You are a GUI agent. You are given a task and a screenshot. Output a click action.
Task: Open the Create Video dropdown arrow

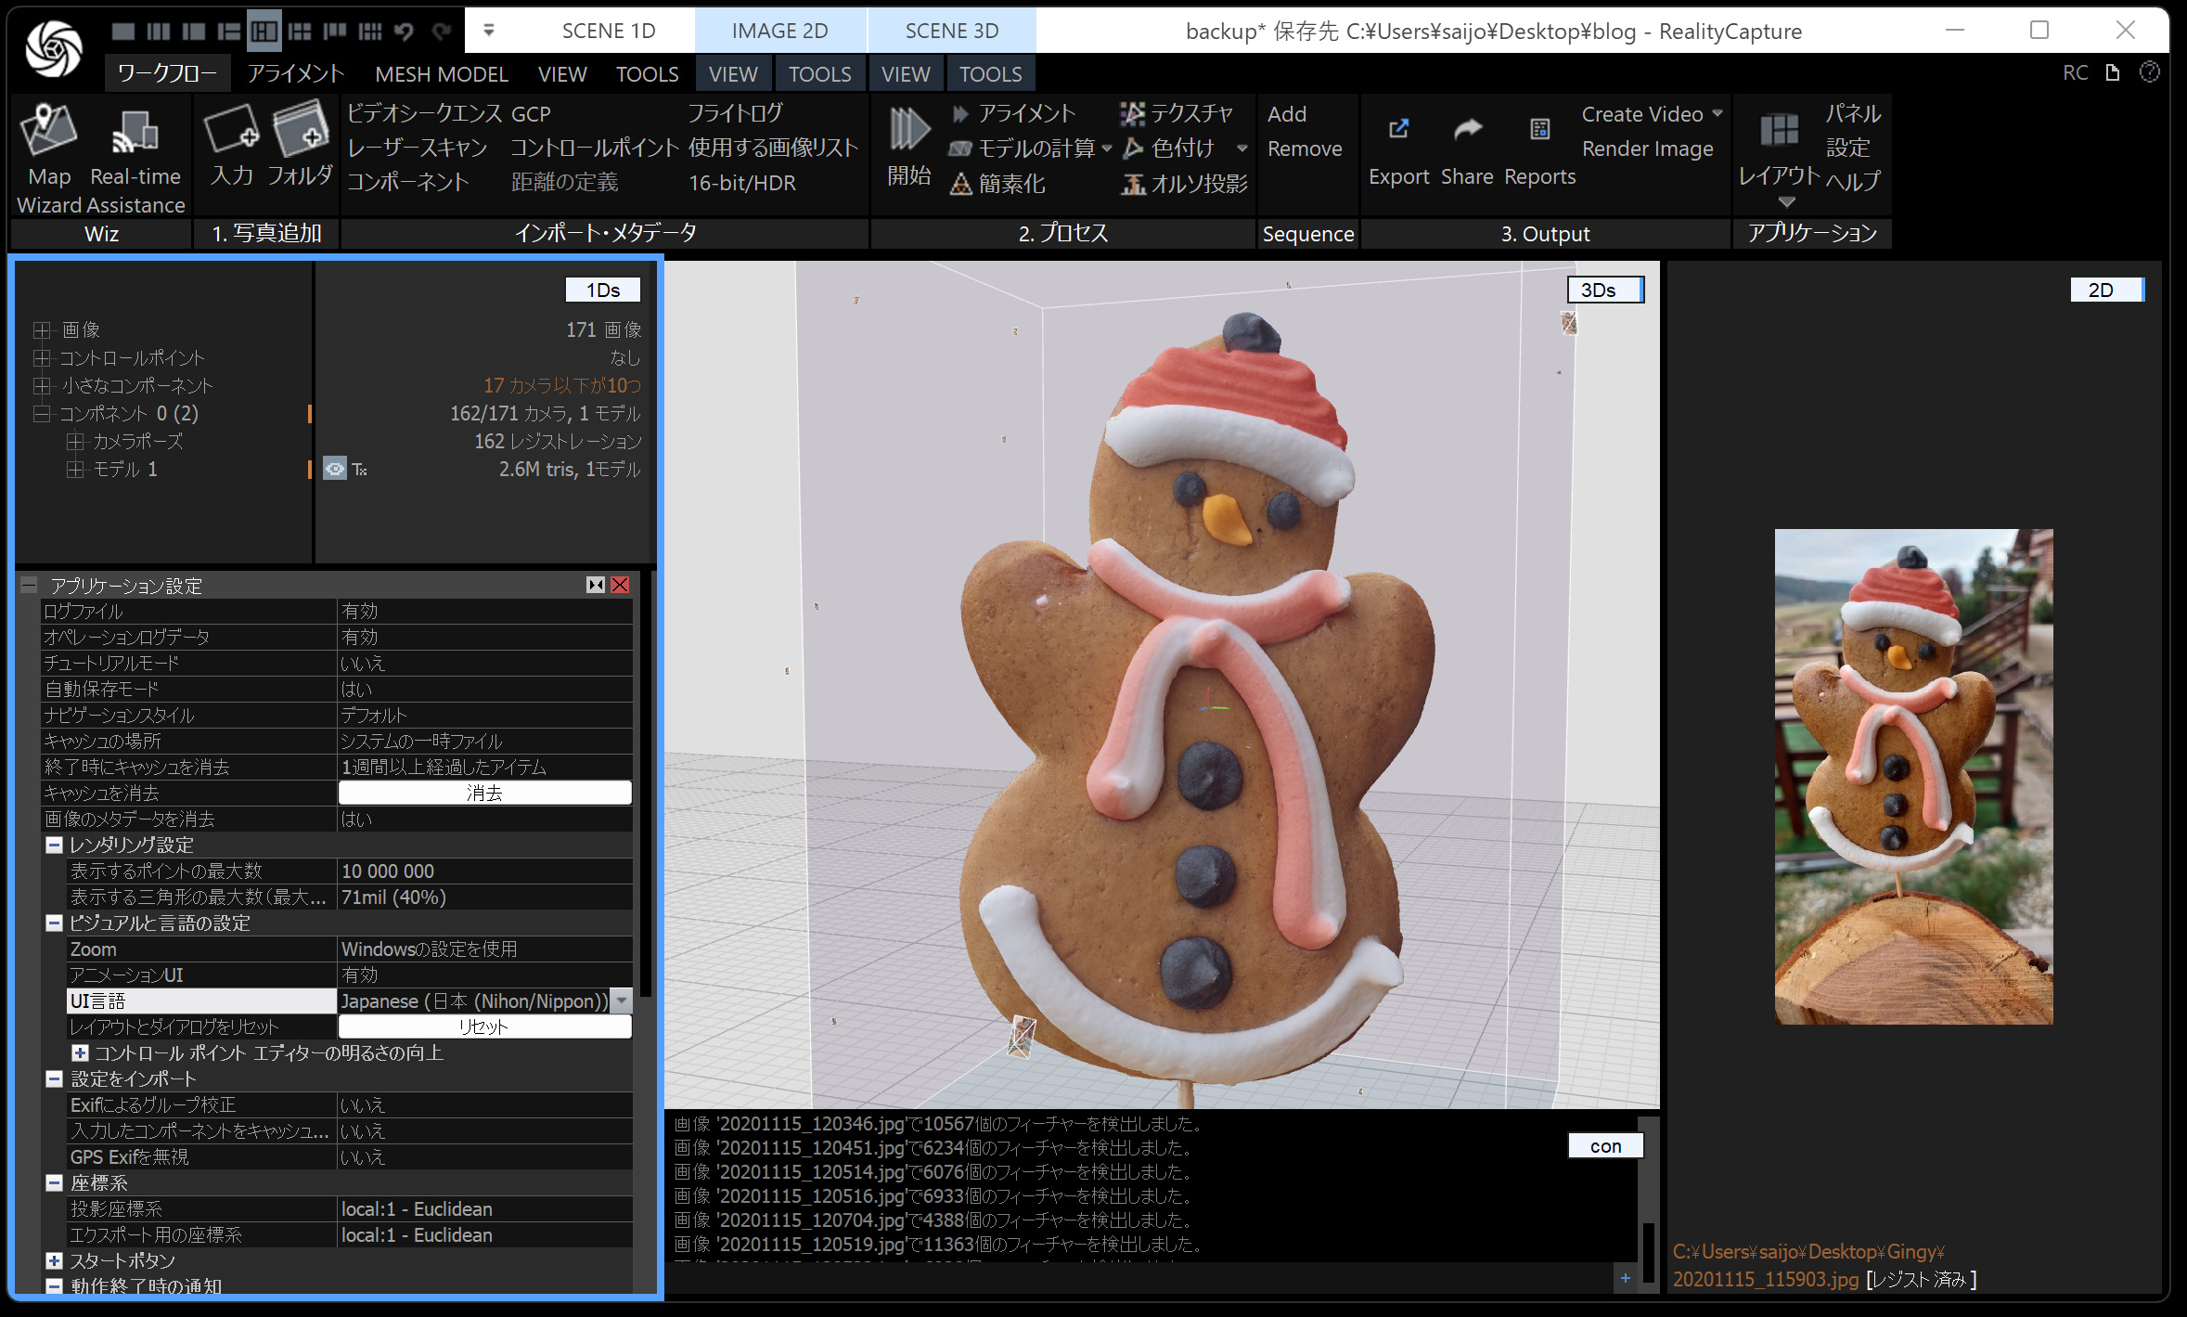1717,113
